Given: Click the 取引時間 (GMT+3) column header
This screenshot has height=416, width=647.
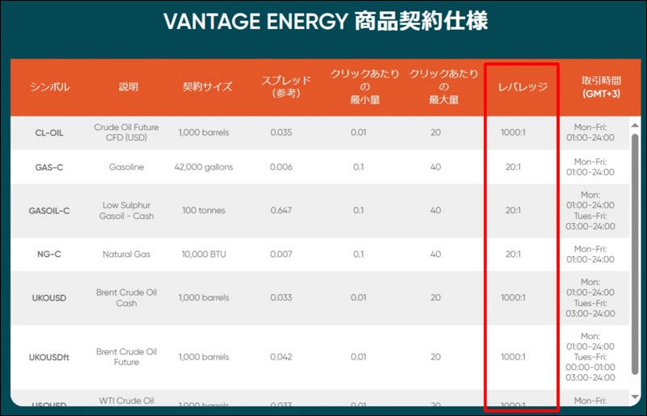Looking at the screenshot, I should (599, 87).
